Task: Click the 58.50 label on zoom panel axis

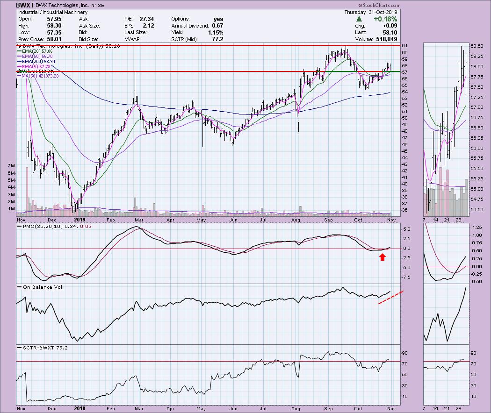Action: pyautogui.click(x=477, y=46)
